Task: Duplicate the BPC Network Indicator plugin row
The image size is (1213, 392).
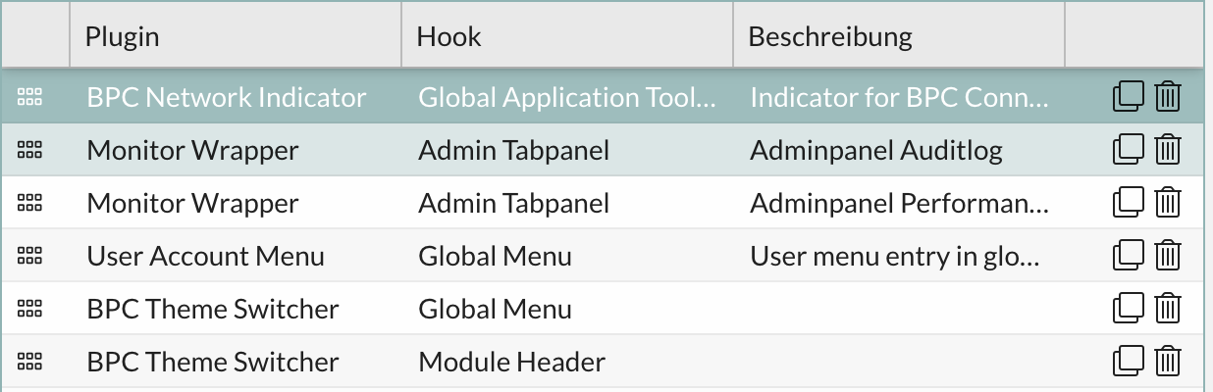Action: [x=1128, y=97]
